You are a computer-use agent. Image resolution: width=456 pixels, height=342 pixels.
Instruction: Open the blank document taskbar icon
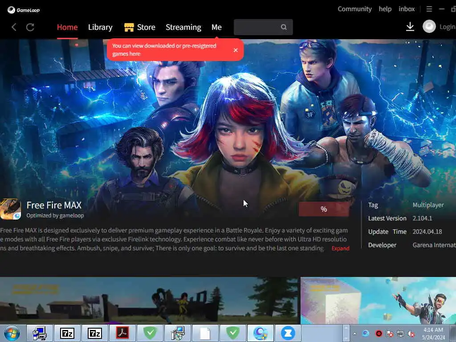[205, 333]
